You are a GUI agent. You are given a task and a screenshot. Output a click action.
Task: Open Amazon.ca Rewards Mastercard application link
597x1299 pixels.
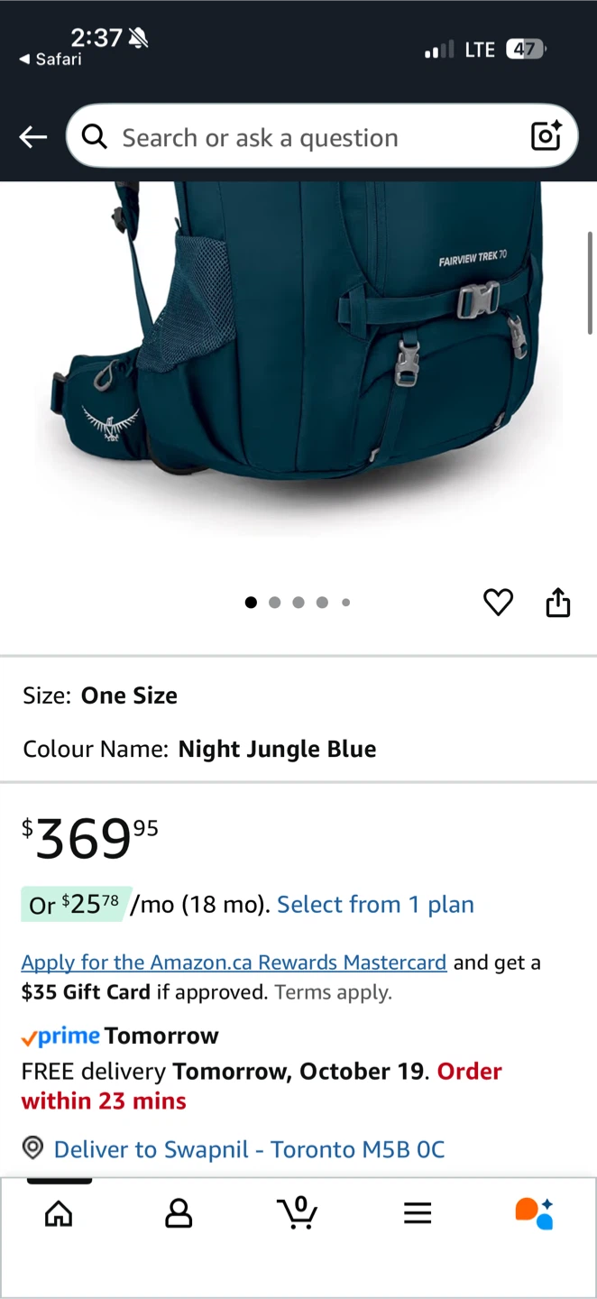(234, 963)
